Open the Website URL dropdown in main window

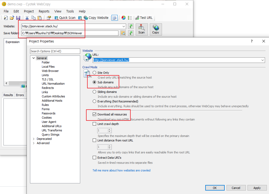point(124,27)
